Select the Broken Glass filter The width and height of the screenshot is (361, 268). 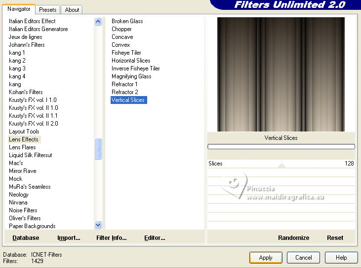coord(127,21)
